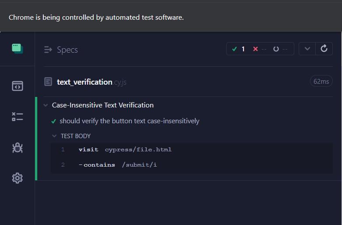Image resolution: width=342 pixels, height=225 pixels.
Task: Click the passing test title row
Action: [129, 121]
